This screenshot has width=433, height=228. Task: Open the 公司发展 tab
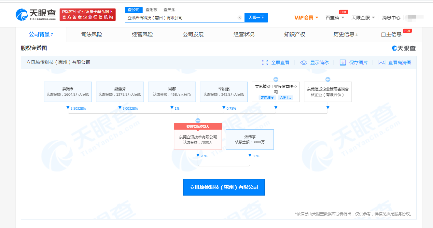point(193,35)
